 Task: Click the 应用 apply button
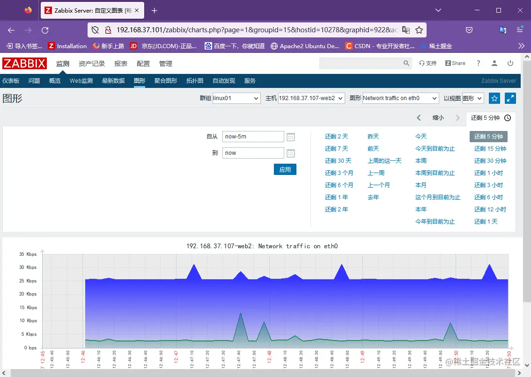[285, 170]
